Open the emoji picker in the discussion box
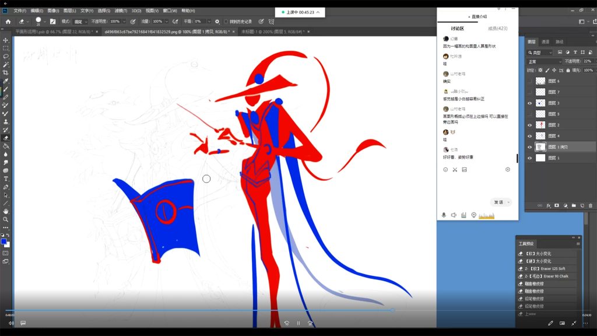The height and width of the screenshot is (336, 597). (x=445, y=169)
